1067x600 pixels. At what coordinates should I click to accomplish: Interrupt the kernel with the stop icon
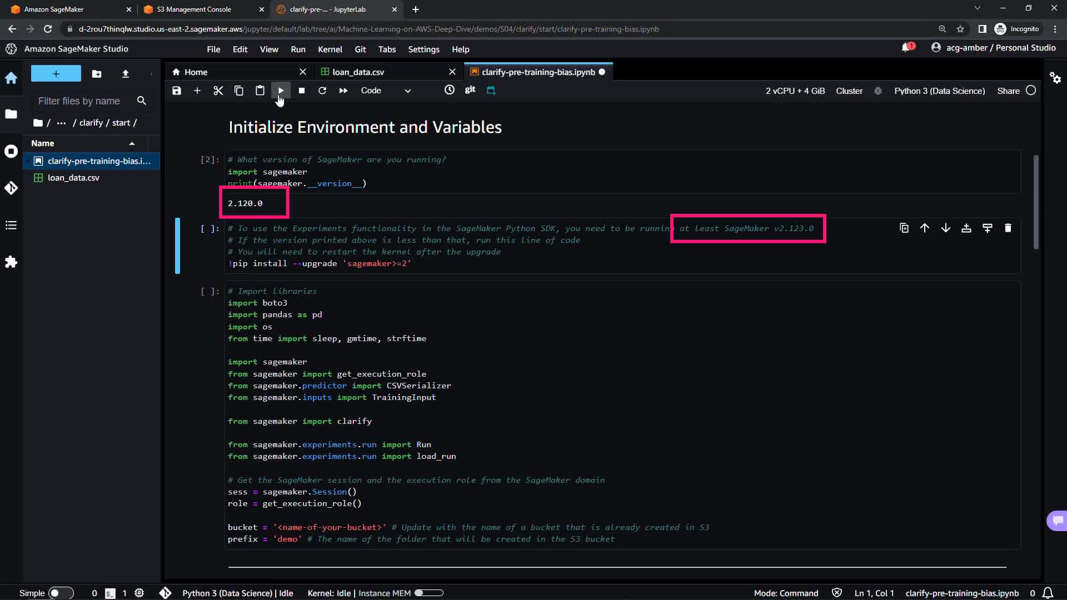coord(302,91)
